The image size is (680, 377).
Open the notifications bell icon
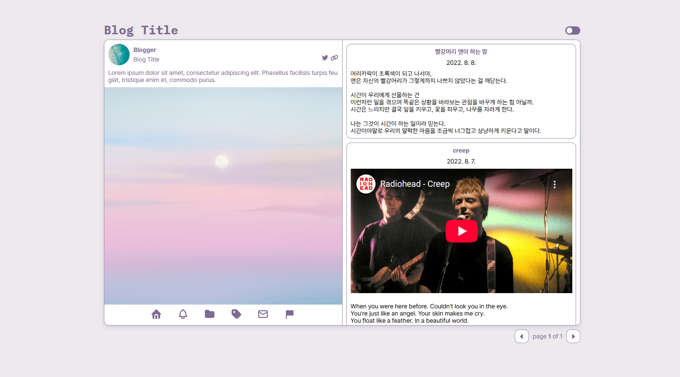[x=183, y=314]
